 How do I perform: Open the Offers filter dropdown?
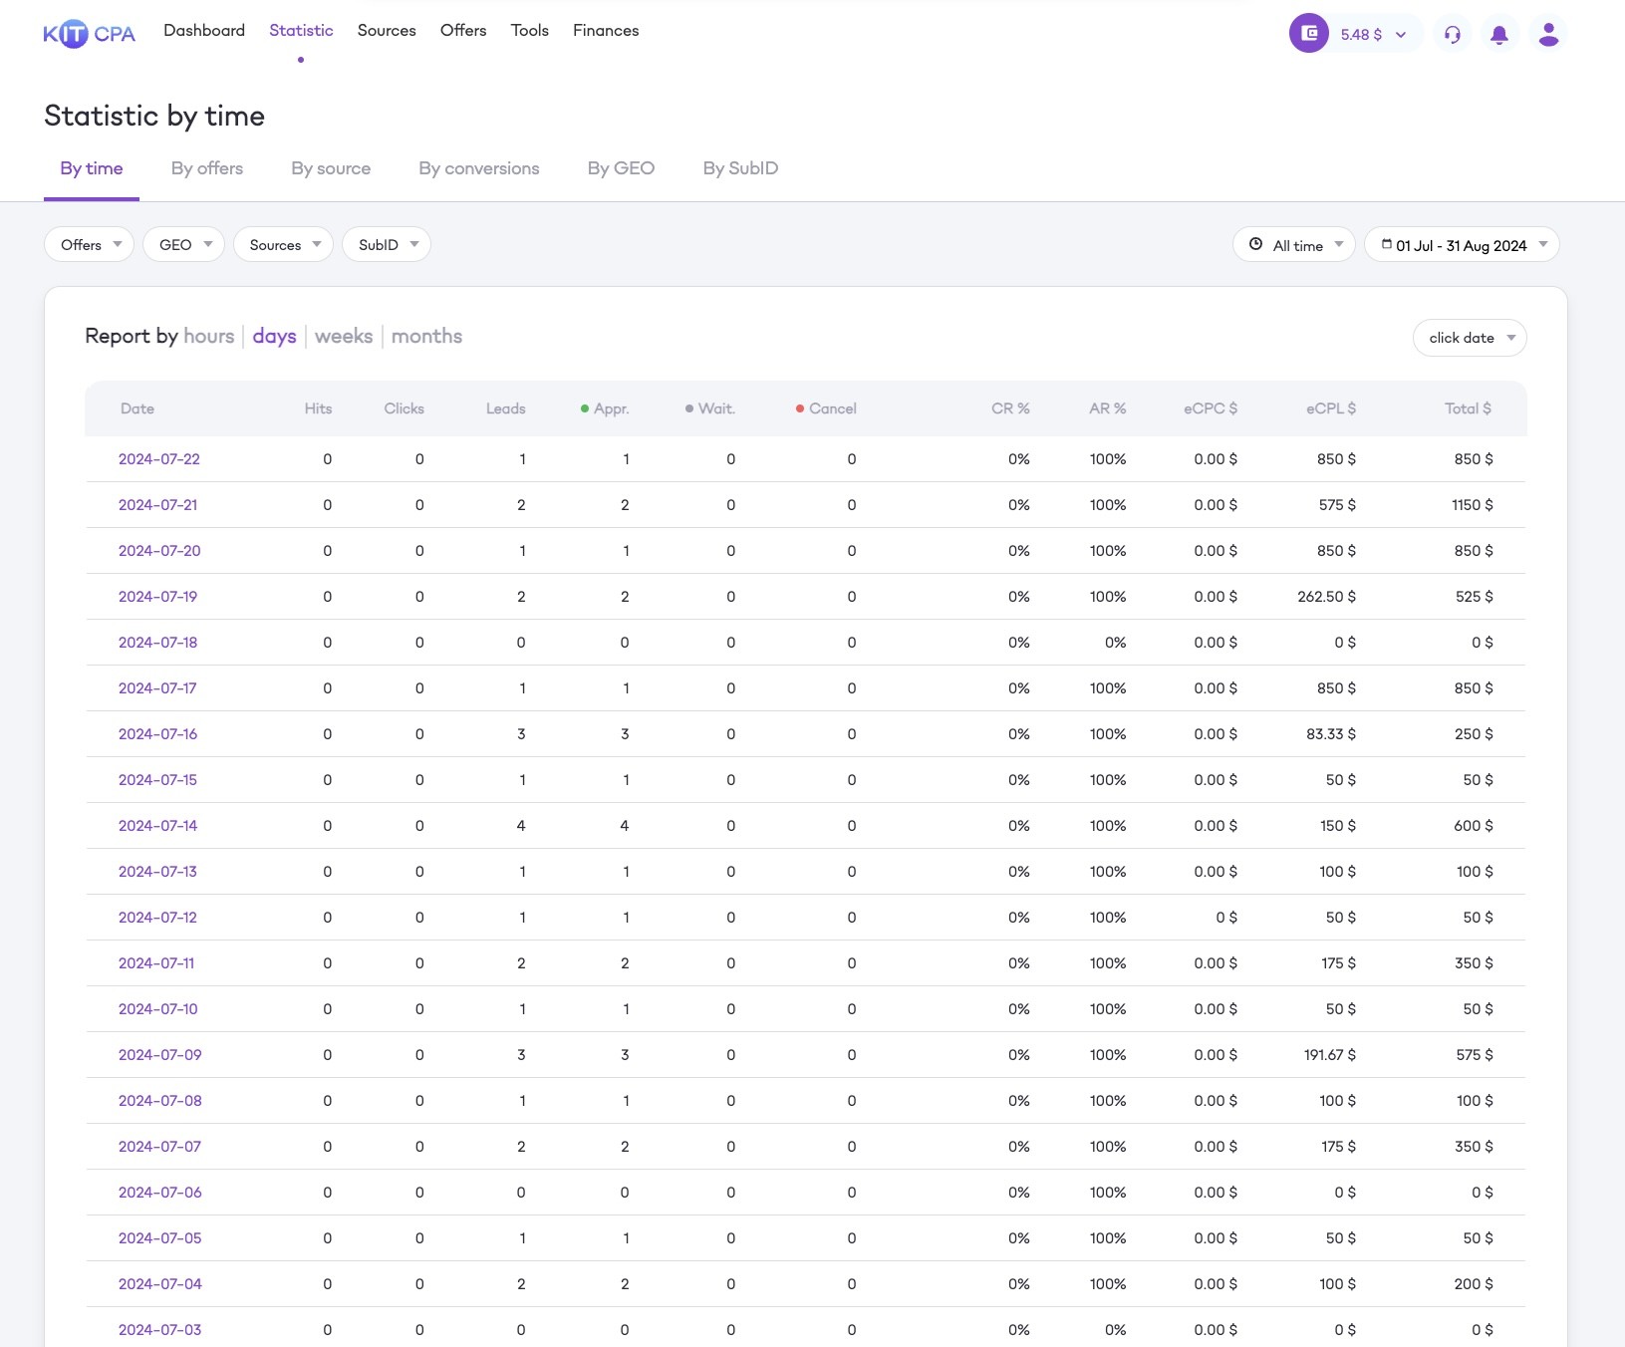click(89, 244)
